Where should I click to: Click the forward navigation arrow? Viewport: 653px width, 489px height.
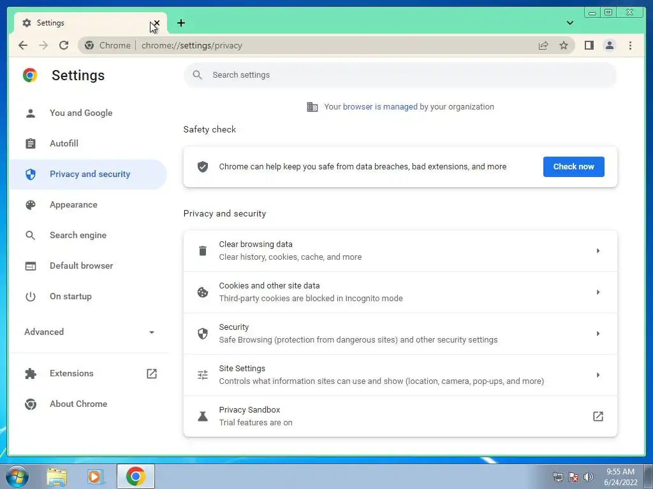click(43, 45)
